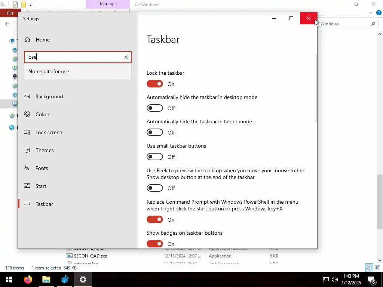Open Windows Start menu
This screenshot has width=383, height=287.
[x=9, y=280]
